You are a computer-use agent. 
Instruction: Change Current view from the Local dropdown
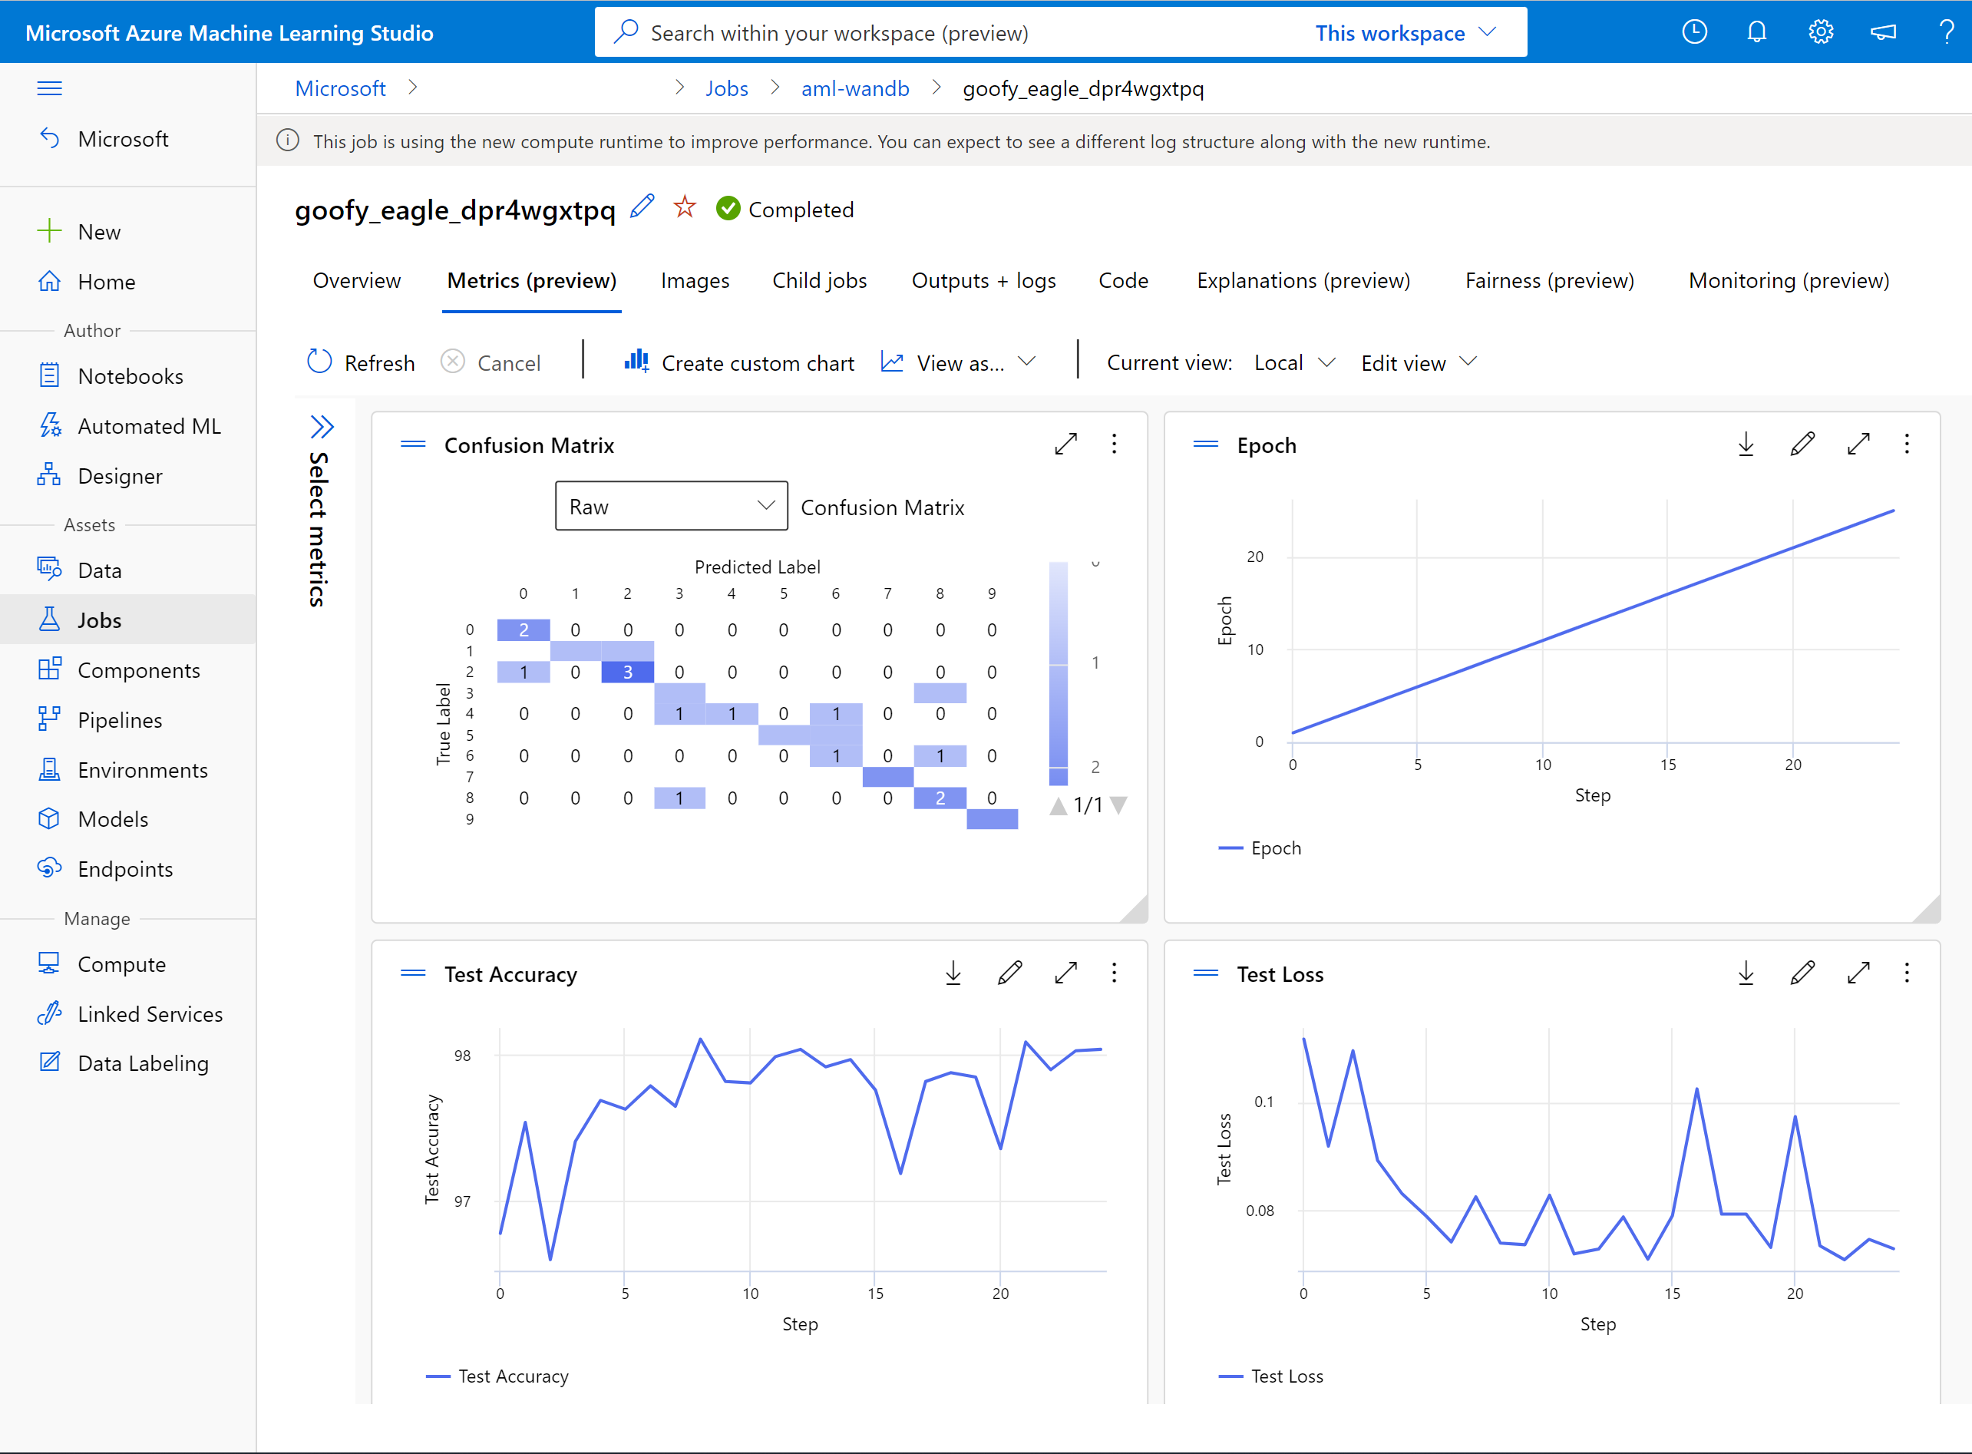click(1293, 362)
